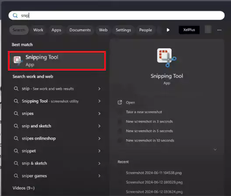Click the play arrow to show more filters
Viewport: 231px width, 196px height.
point(168,30)
